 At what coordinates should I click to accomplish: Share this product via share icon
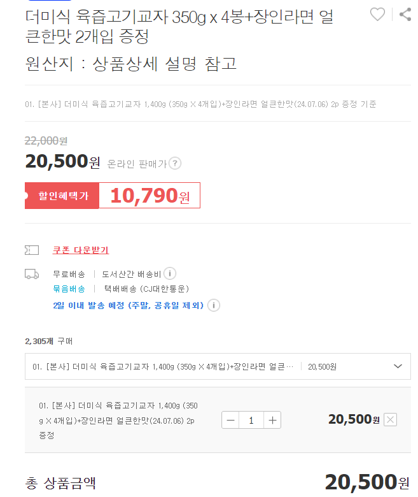405,15
